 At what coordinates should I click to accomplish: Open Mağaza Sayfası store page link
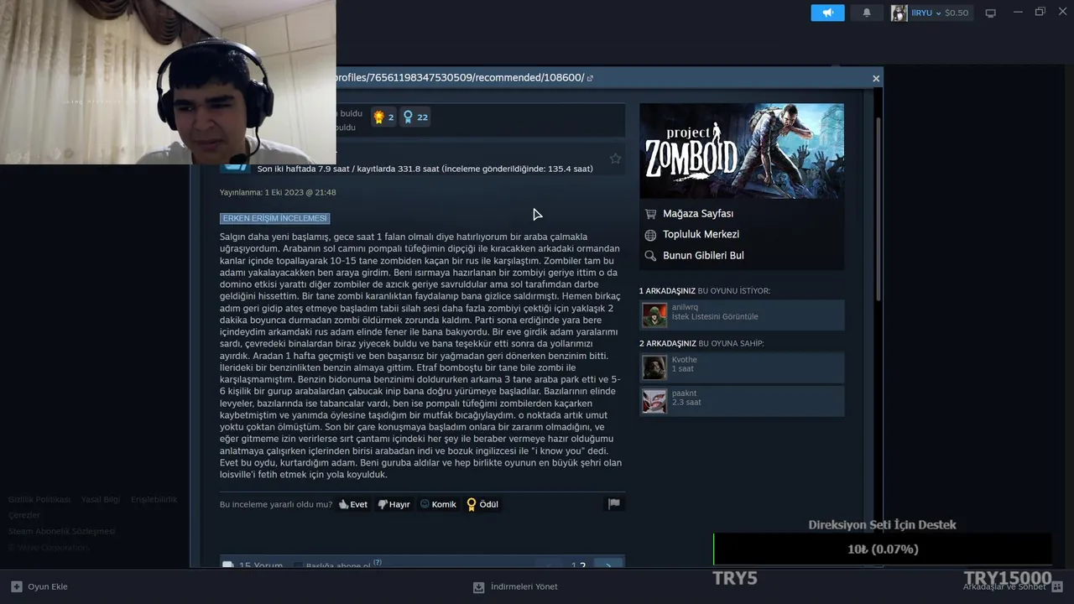(698, 214)
